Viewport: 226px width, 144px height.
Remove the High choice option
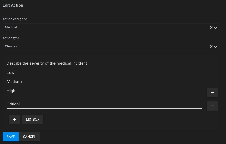coord(212,93)
